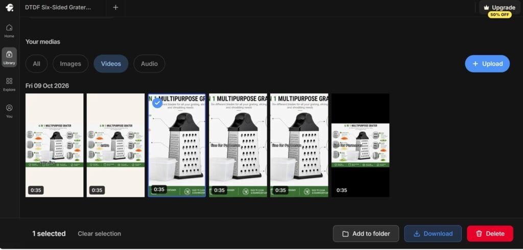Filter medias by Audio
The height and width of the screenshot is (250, 523).
click(x=149, y=64)
